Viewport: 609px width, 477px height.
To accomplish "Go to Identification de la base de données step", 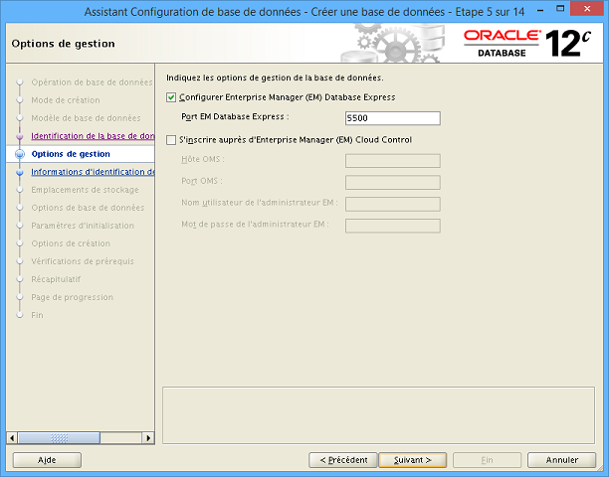I will click(x=93, y=136).
